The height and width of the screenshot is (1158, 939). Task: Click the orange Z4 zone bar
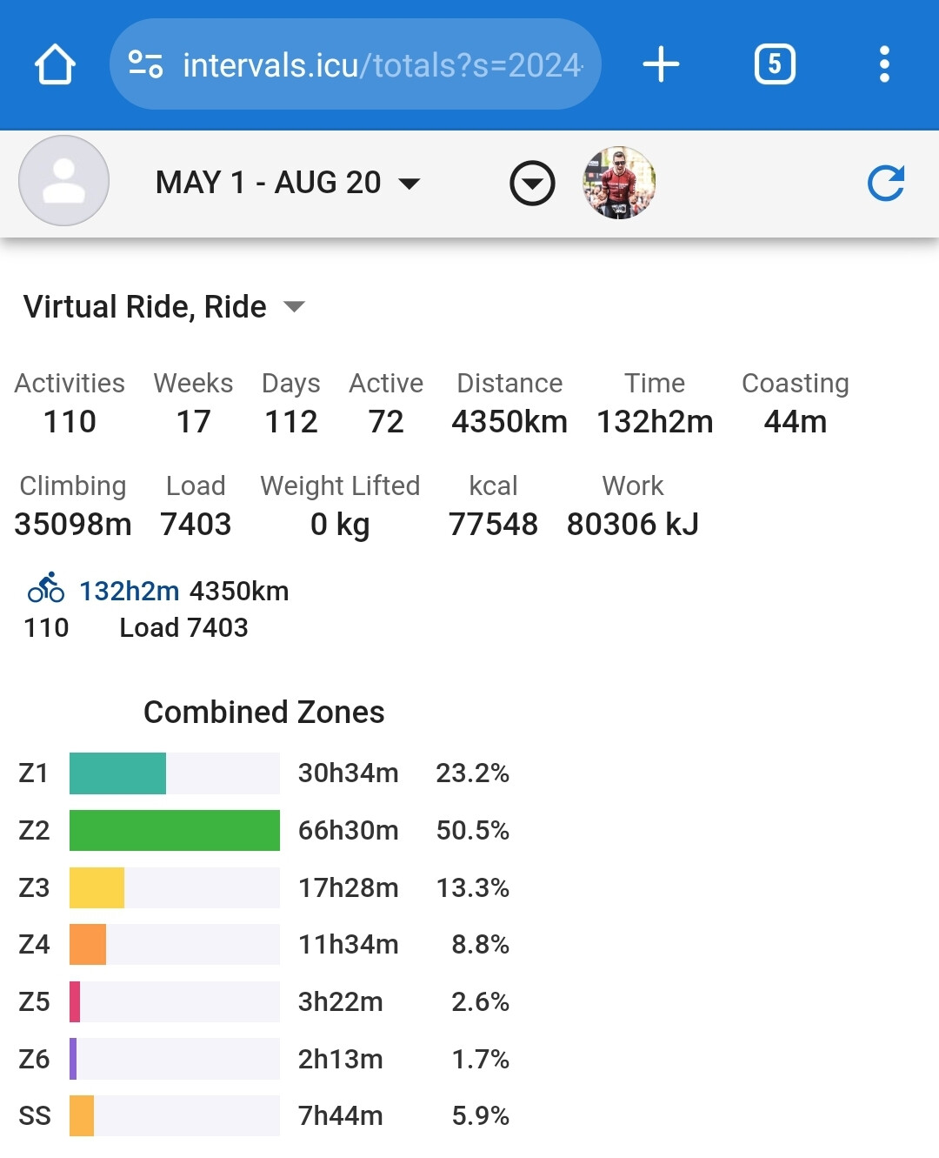coord(88,944)
